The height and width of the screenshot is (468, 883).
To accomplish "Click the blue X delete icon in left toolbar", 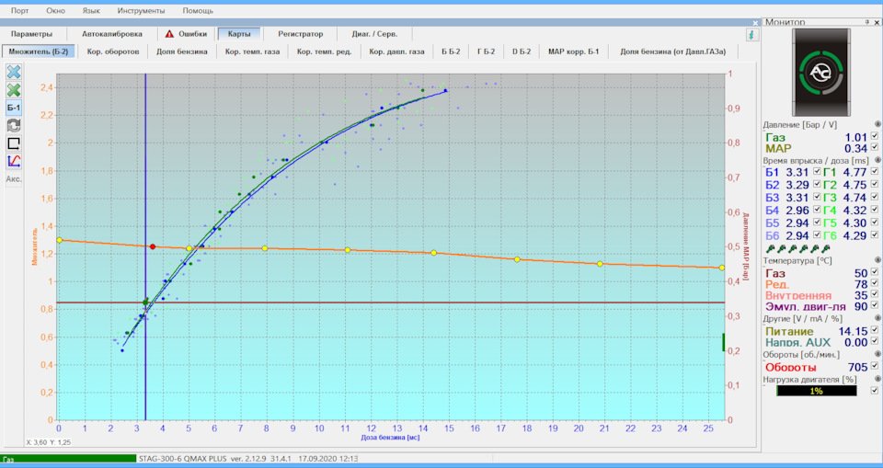I will [x=14, y=72].
